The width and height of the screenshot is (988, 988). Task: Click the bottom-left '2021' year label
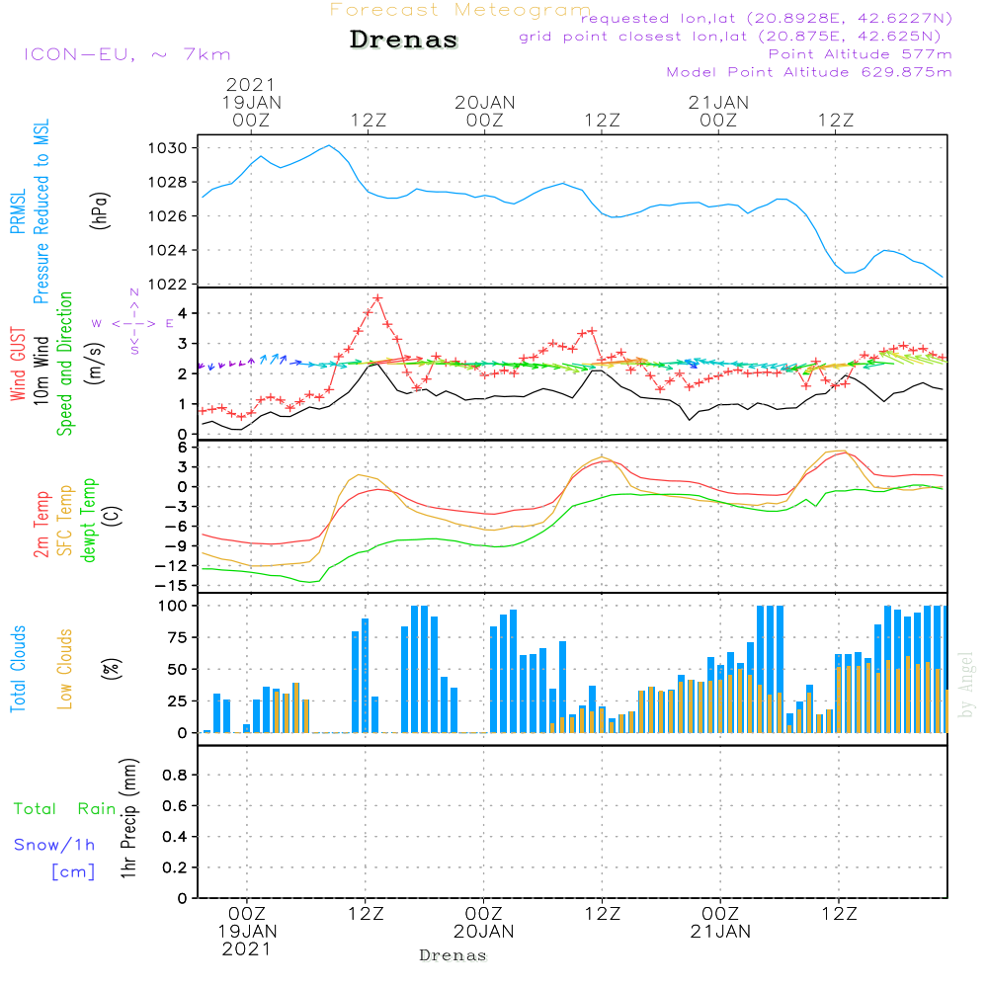pos(246,948)
